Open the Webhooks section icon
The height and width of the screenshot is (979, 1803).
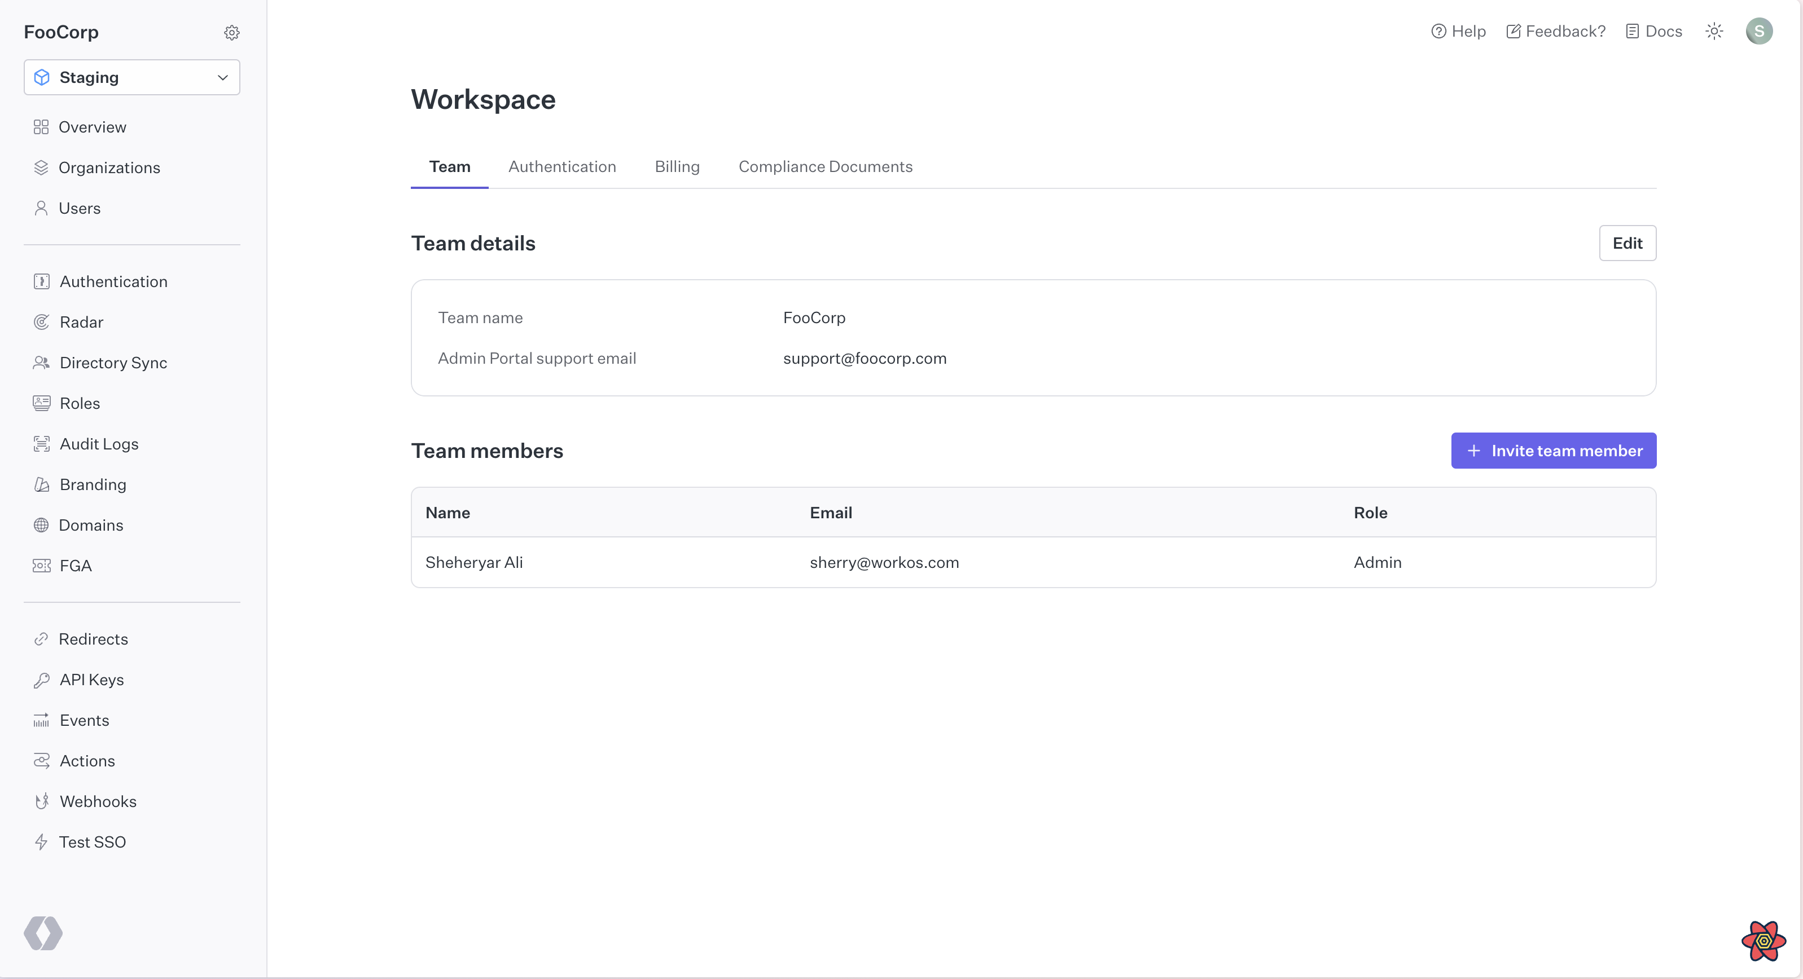pos(42,801)
